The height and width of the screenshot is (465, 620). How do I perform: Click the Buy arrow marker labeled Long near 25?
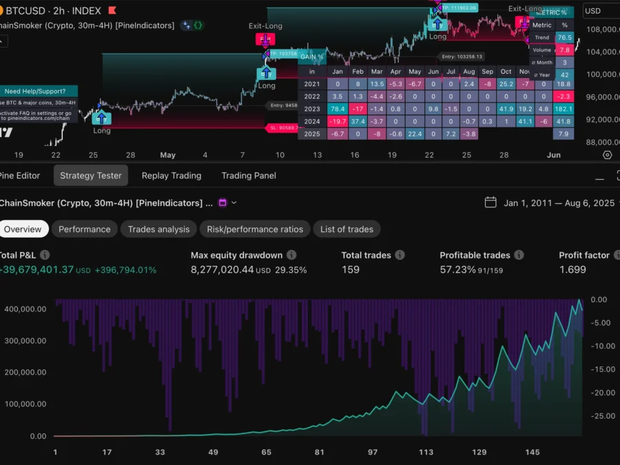click(x=102, y=118)
